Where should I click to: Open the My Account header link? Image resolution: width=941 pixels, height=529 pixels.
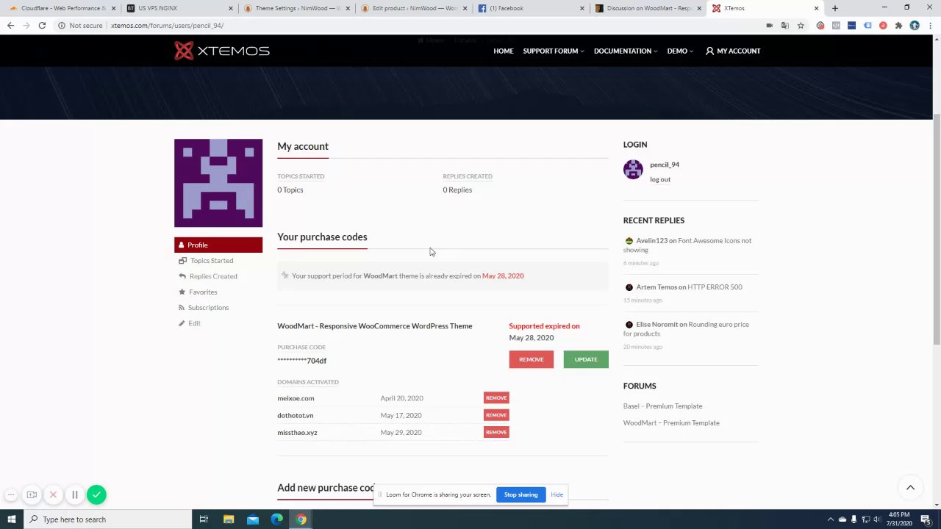coord(733,51)
